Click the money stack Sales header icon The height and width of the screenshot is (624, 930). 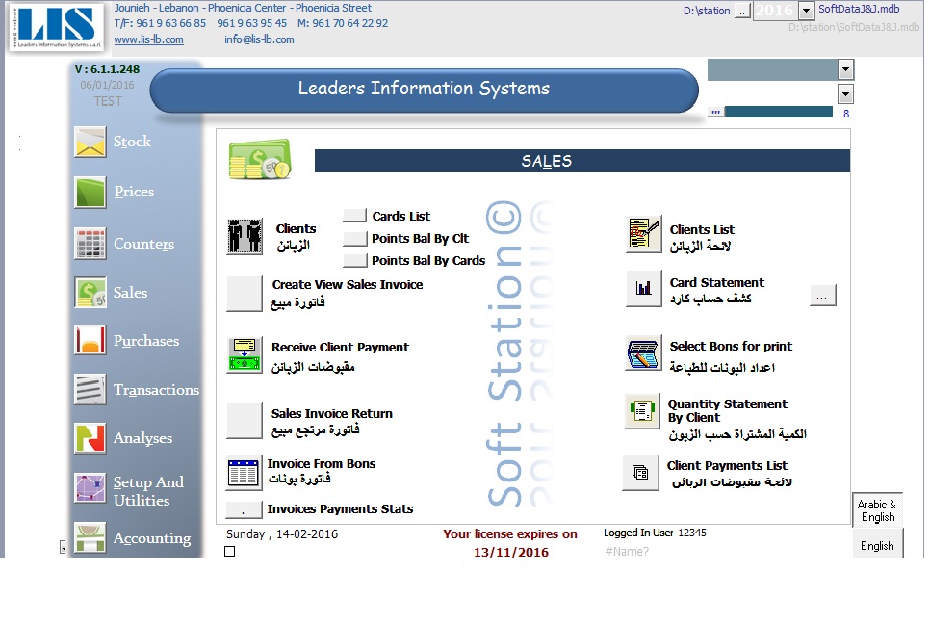pos(260,159)
